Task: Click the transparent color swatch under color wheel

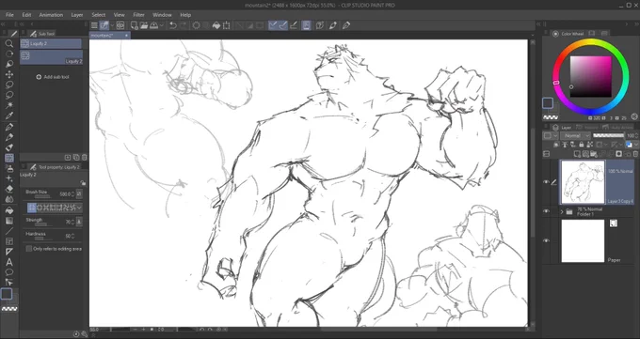Action: [551, 117]
